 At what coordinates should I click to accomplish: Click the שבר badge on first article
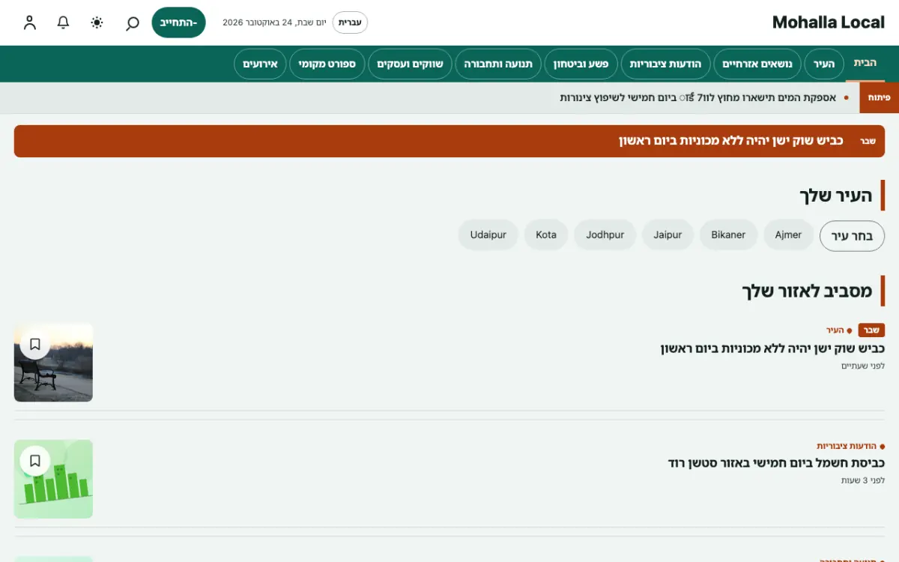pyautogui.click(x=871, y=330)
